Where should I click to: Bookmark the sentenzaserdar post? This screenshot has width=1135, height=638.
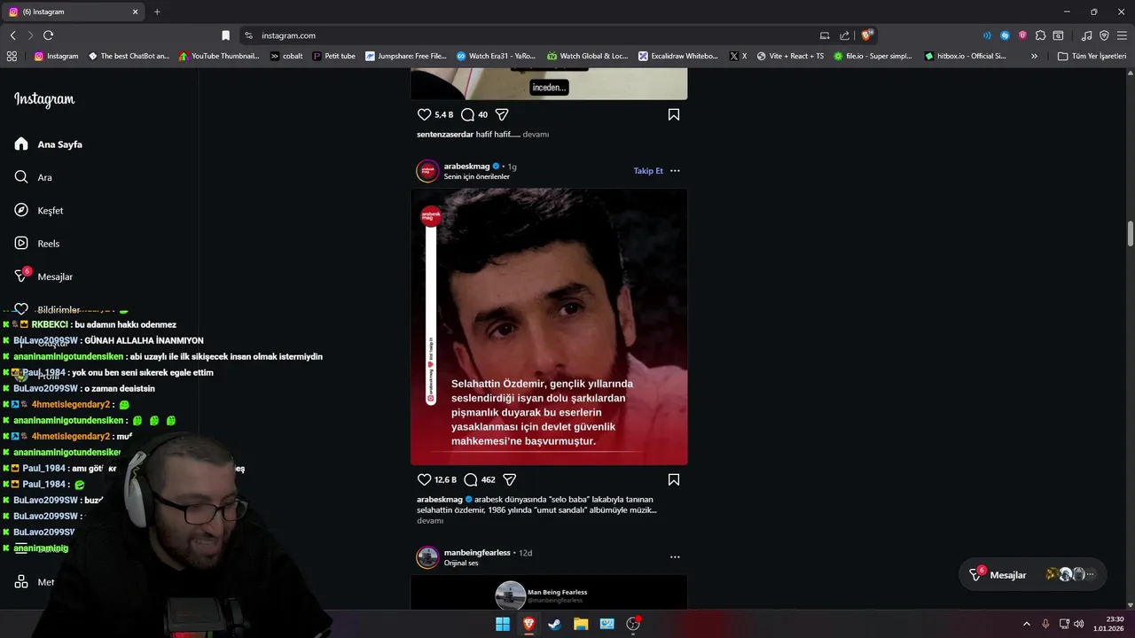pos(674,114)
